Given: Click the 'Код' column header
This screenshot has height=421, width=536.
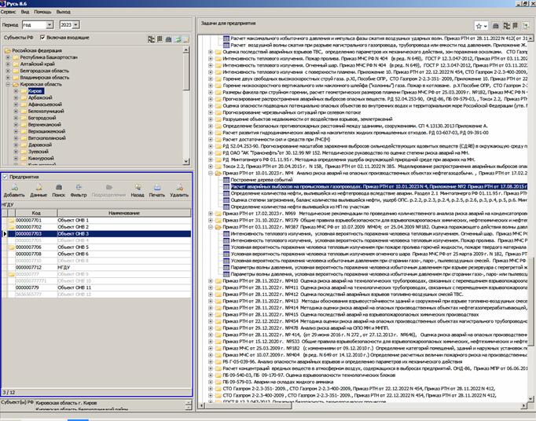Looking at the screenshot, I should click(x=36, y=213).
